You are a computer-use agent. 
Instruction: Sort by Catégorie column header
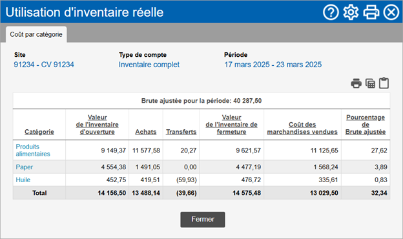[39, 132]
